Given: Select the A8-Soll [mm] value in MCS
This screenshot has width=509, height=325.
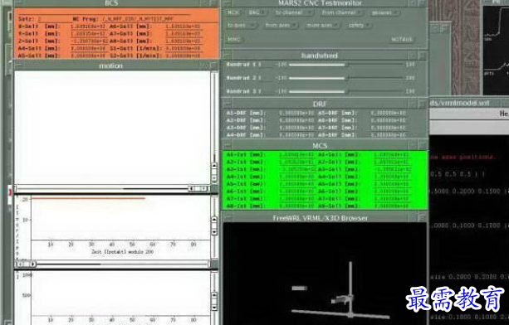Looking at the screenshot, I should click(392, 206).
